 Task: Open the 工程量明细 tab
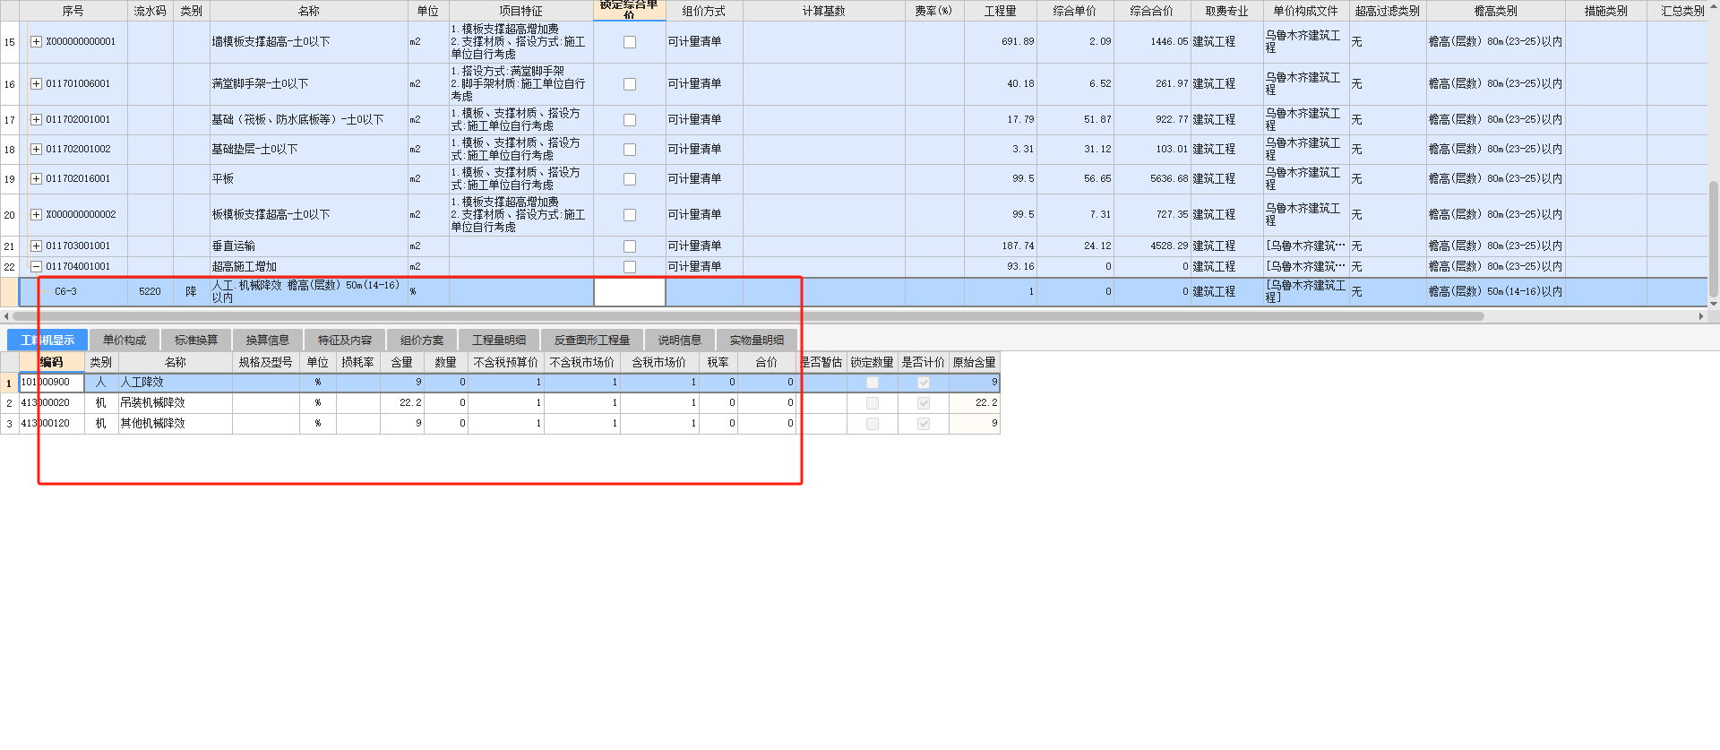(x=499, y=341)
